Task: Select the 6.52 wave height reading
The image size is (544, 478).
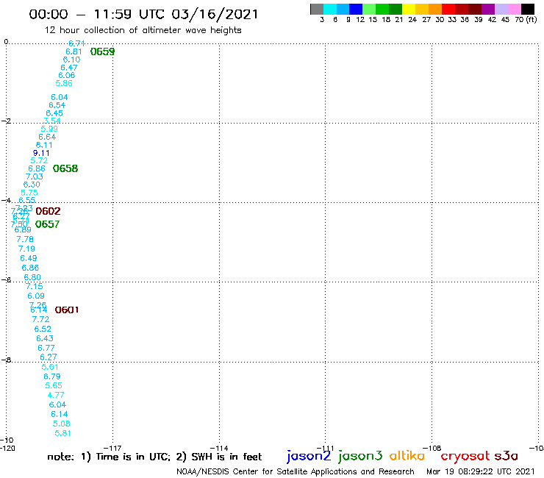Action: point(43,329)
